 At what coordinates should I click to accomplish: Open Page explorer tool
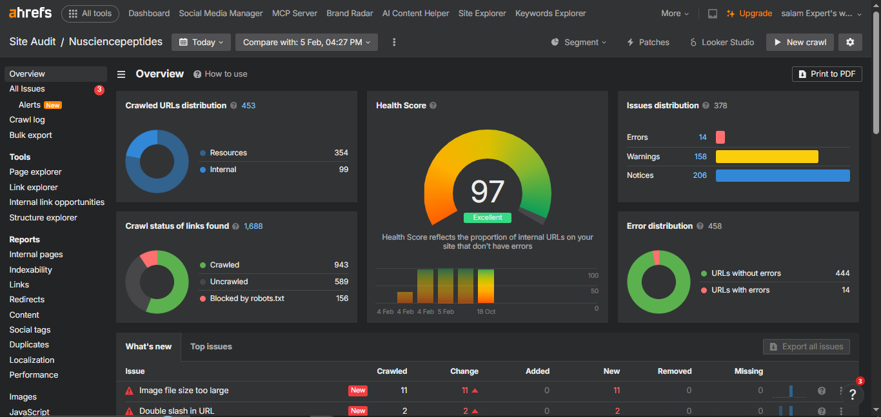[x=35, y=172]
